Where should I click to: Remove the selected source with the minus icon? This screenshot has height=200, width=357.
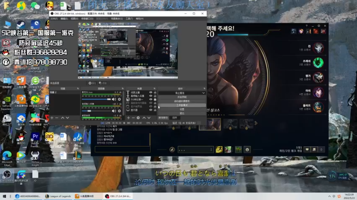click(x=133, y=118)
